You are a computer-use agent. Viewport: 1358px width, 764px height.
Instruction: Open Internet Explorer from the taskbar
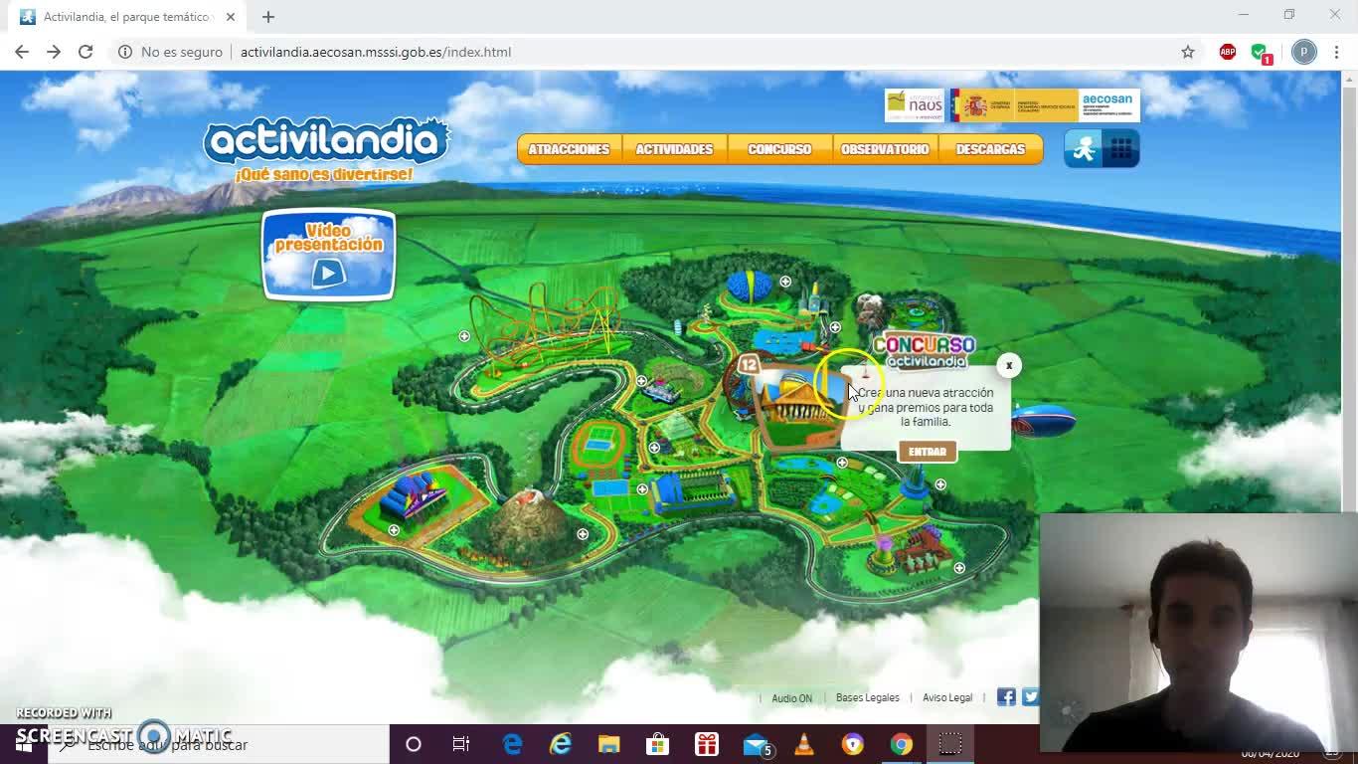point(561,744)
